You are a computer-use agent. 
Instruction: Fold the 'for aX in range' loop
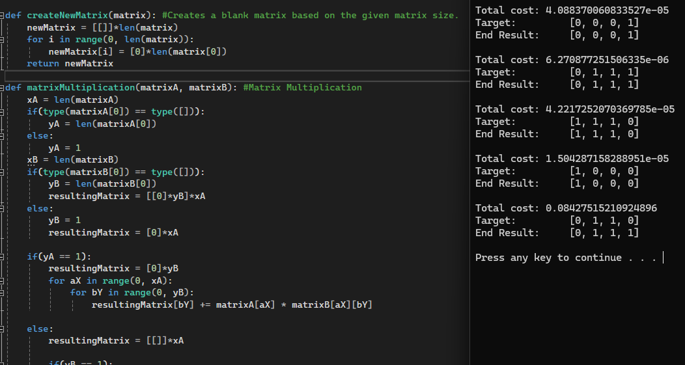click(3, 281)
